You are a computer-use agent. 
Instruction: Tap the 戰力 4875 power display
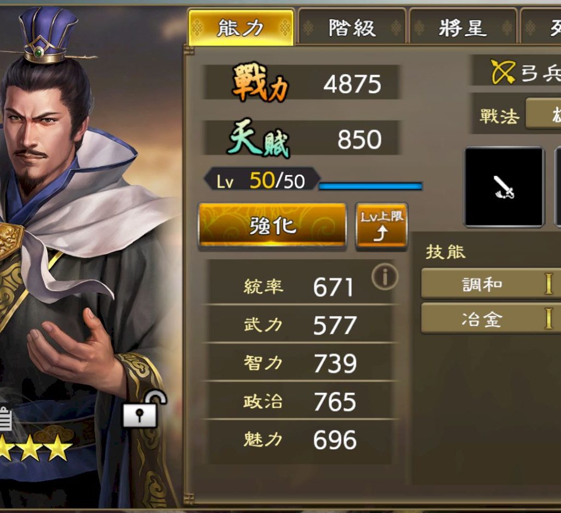tap(301, 83)
